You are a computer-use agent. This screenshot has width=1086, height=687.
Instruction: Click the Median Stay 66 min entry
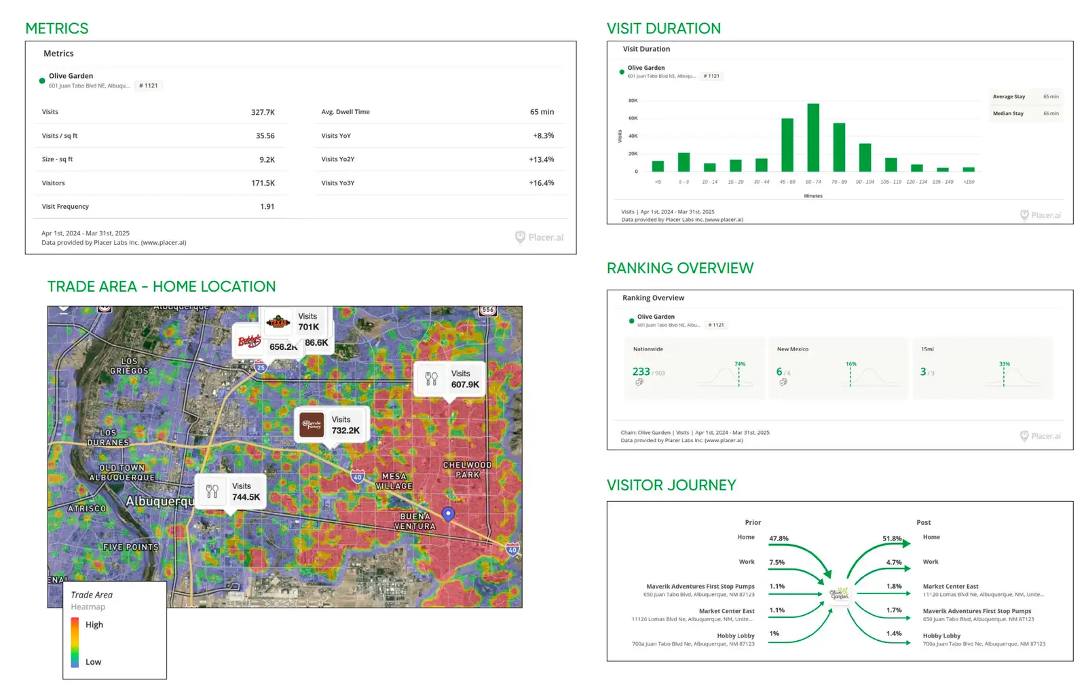(x=1026, y=114)
